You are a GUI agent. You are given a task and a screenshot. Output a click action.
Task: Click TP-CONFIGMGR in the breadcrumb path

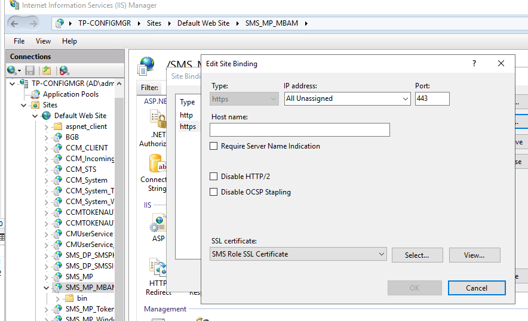[x=105, y=23]
